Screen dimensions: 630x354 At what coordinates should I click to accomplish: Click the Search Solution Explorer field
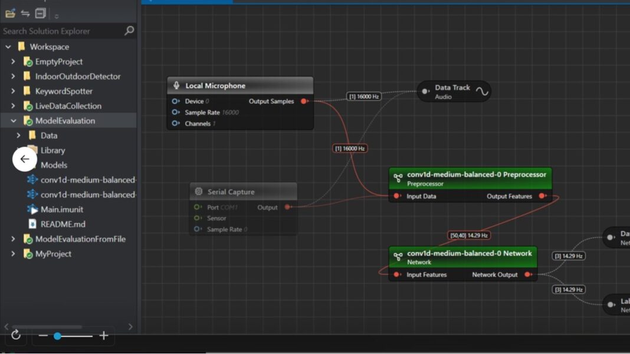pos(62,31)
